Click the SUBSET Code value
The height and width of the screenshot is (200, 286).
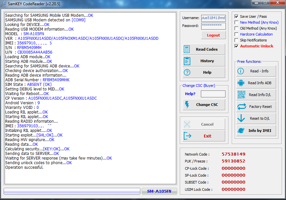(233, 182)
